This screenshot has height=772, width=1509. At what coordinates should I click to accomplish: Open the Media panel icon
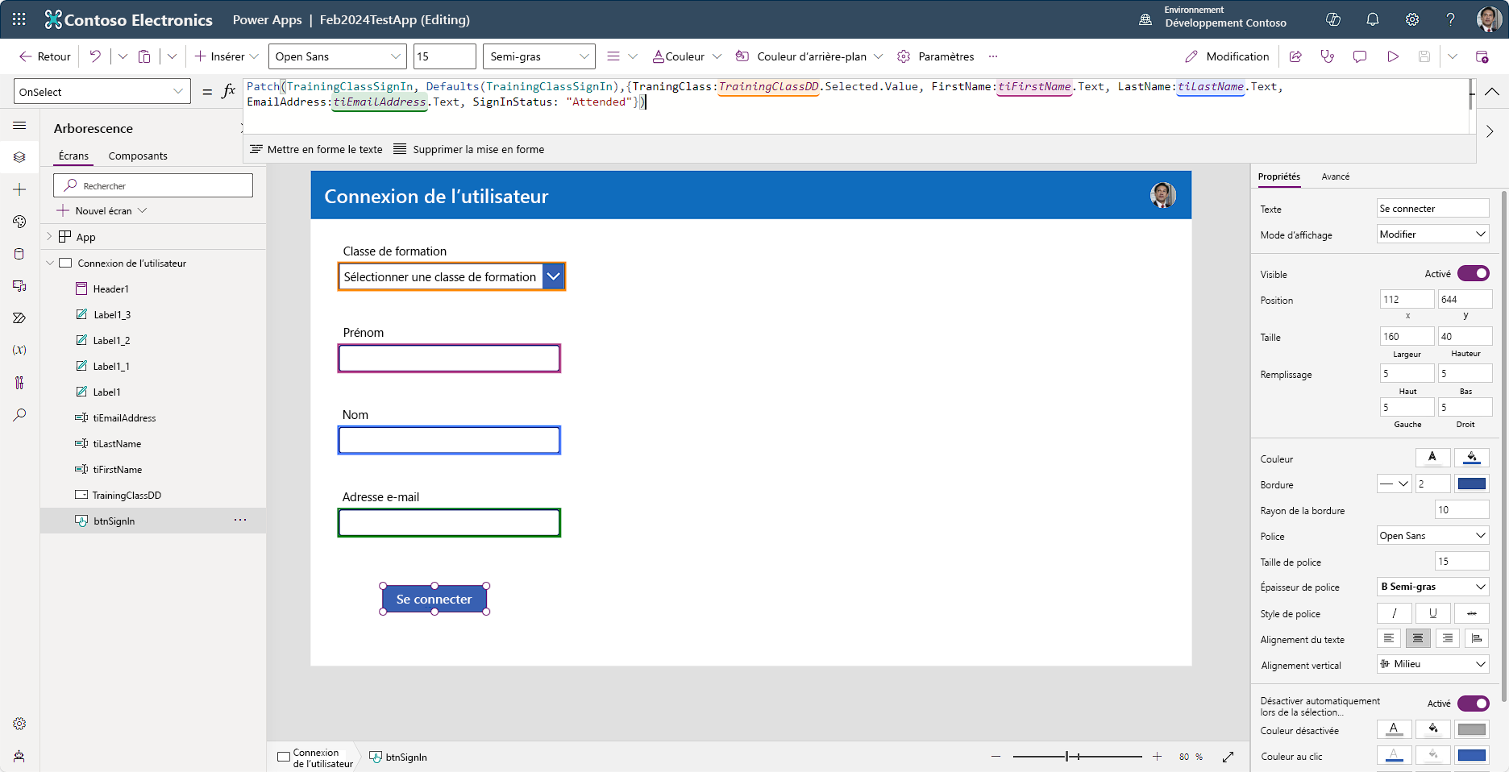coord(19,286)
